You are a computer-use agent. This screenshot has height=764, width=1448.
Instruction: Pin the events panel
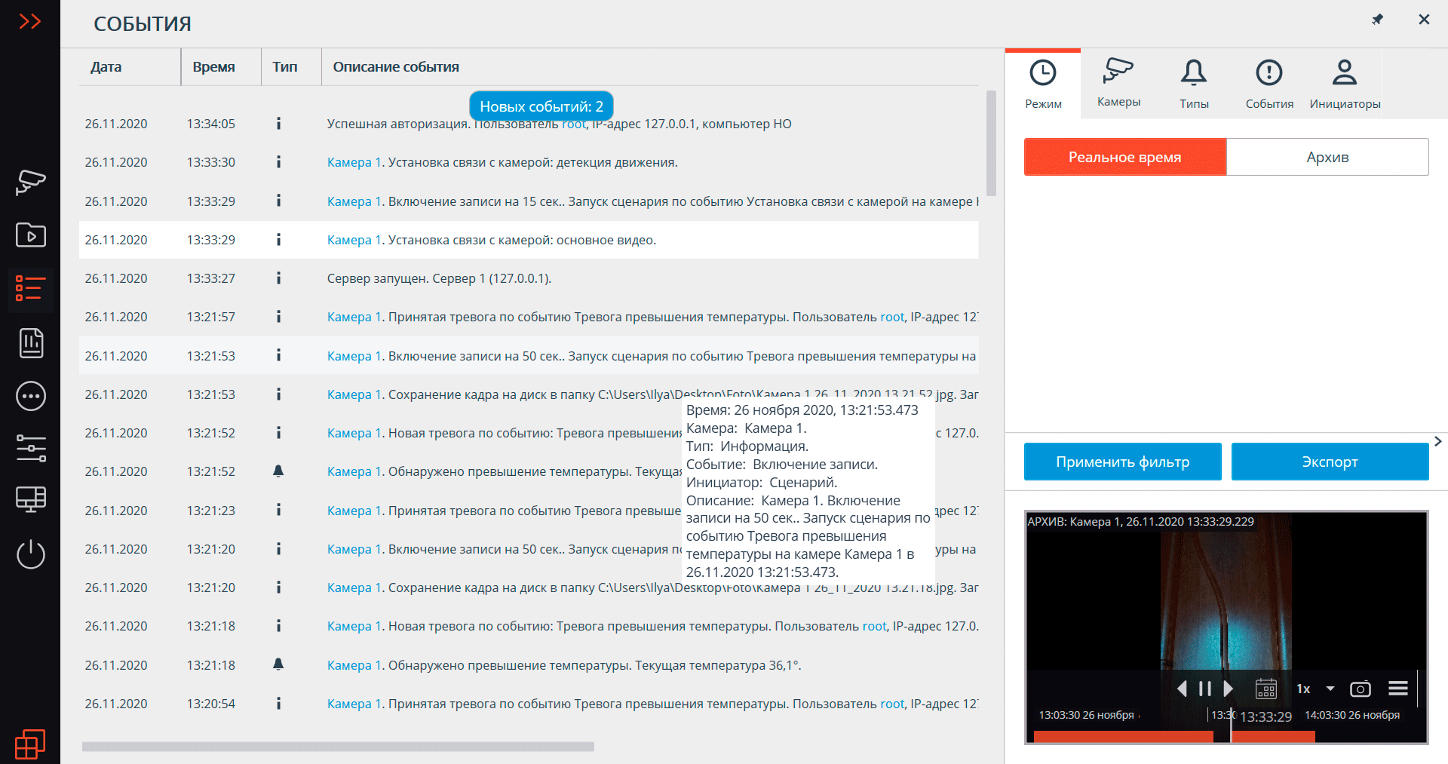(x=1377, y=20)
